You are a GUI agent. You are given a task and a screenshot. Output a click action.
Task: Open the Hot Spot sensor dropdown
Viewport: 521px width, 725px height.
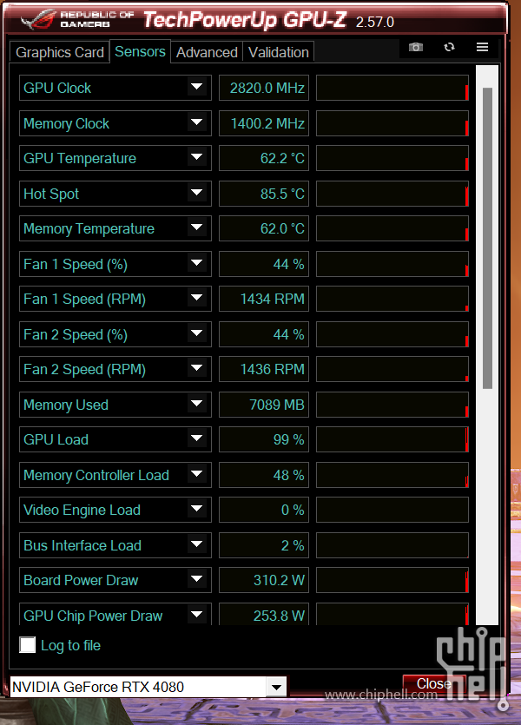[197, 193]
